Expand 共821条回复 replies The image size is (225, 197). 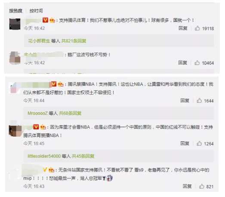point(74,41)
